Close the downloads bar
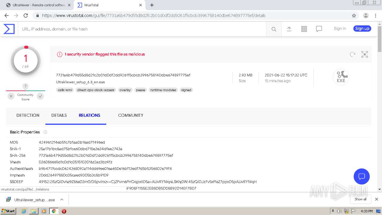 click(377, 199)
